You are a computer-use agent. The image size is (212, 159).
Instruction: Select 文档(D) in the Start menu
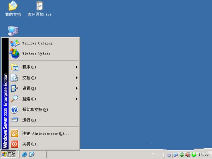[x=44, y=78]
